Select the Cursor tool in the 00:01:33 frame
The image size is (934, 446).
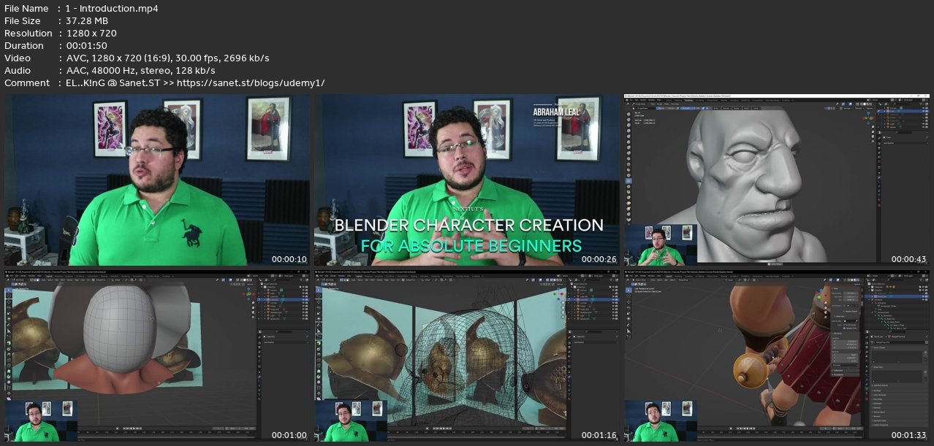coord(629,297)
